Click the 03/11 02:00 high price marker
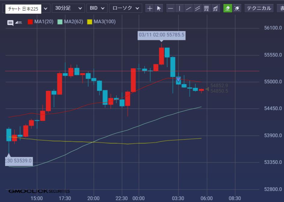This screenshot has width=284, height=202. pos(162,35)
